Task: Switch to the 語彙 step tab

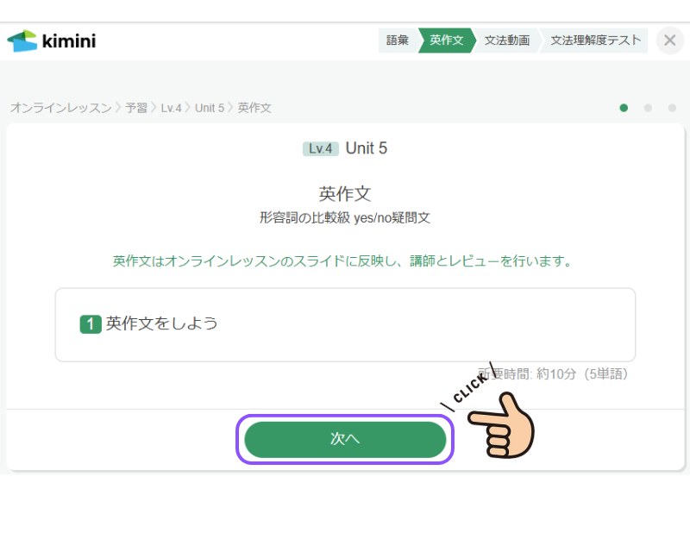Action: (398, 41)
